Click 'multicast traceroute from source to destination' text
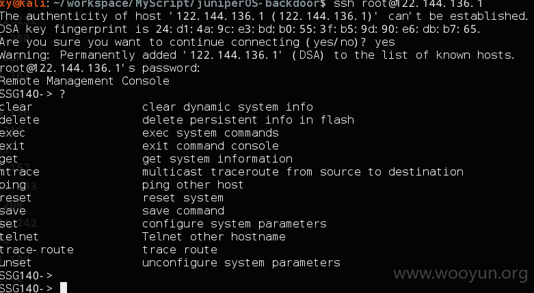The height and width of the screenshot is (293, 534). (x=303, y=172)
